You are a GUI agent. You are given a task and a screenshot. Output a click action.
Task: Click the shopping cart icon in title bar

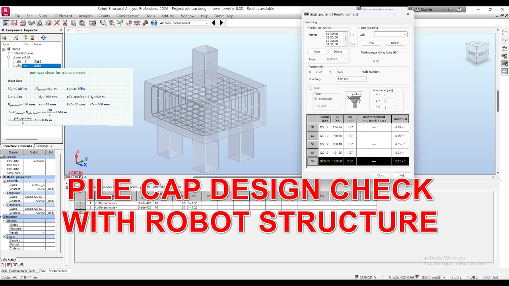click(x=450, y=9)
